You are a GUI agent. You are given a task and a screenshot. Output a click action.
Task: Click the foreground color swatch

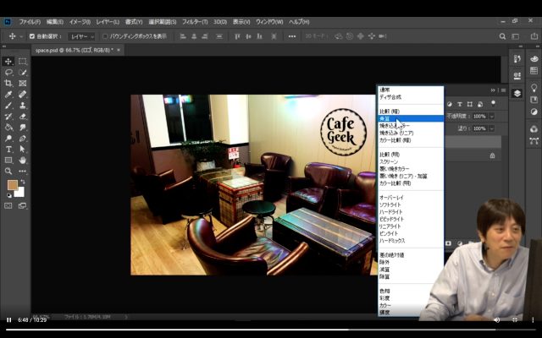(x=12, y=185)
